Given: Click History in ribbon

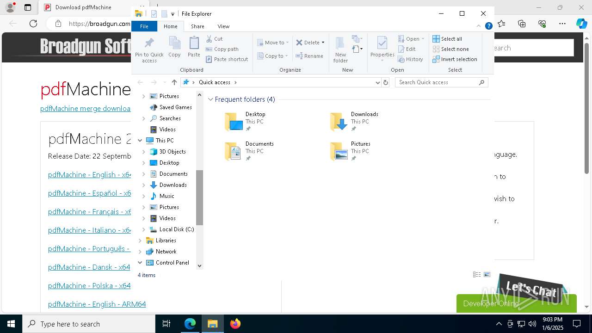Looking at the screenshot, I should [410, 59].
